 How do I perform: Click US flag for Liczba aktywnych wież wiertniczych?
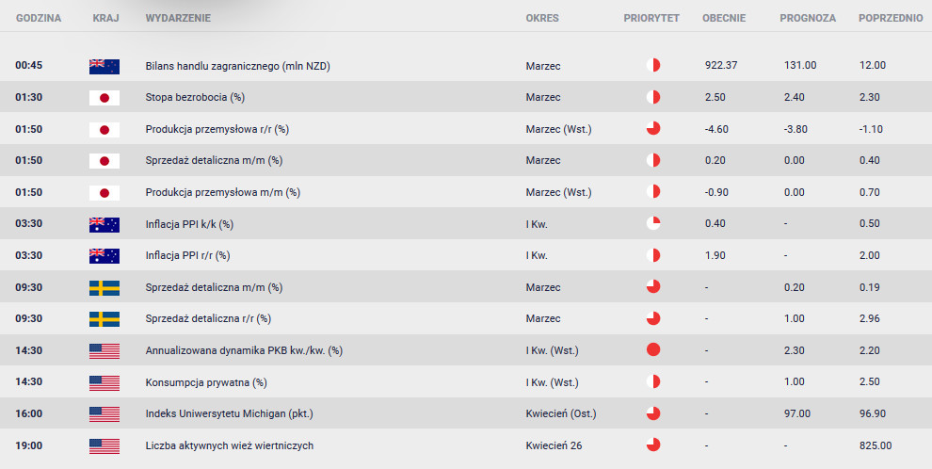point(104,445)
